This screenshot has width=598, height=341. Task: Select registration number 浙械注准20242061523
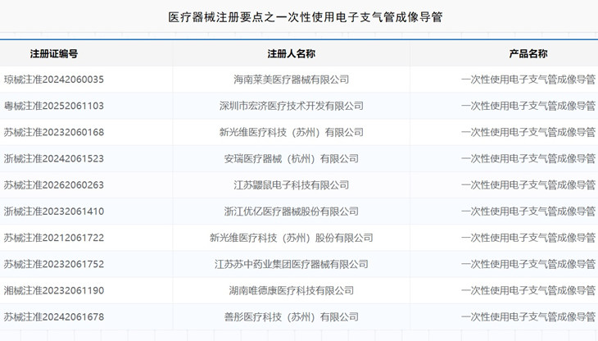pyautogui.click(x=54, y=159)
